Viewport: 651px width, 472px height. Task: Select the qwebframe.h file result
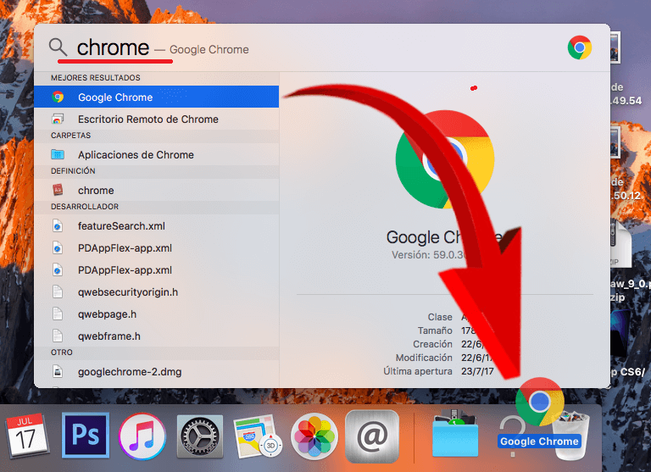click(x=157, y=336)
